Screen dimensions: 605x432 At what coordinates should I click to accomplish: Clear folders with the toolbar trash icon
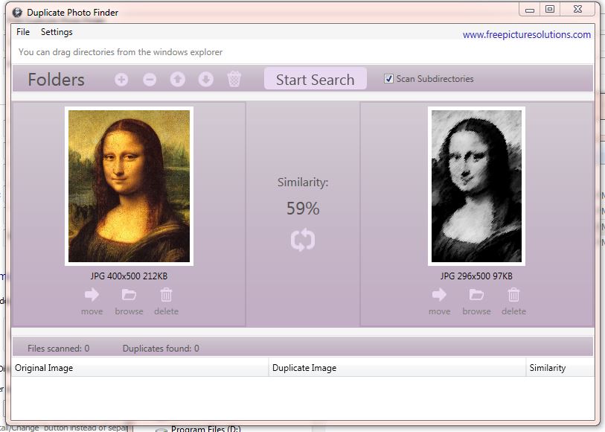click(x=234, y=79)
